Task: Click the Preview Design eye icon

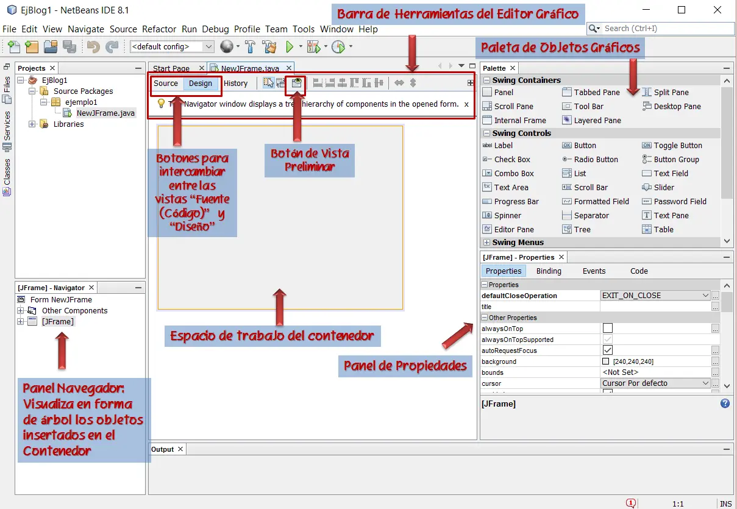Action: coord(296,84)
